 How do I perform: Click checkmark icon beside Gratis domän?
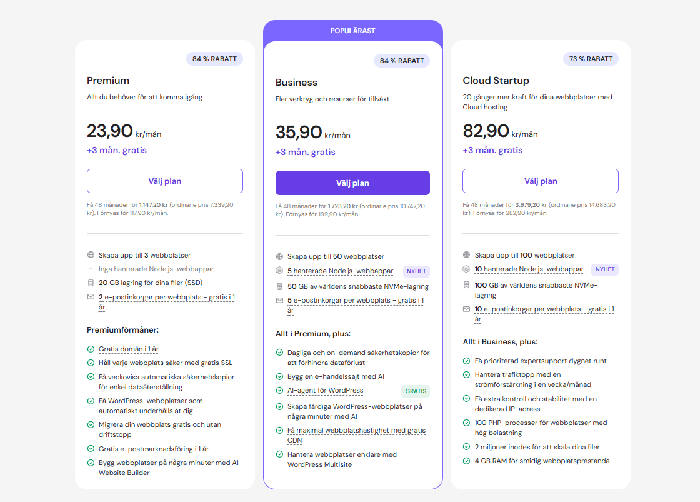tap(91, 349)
